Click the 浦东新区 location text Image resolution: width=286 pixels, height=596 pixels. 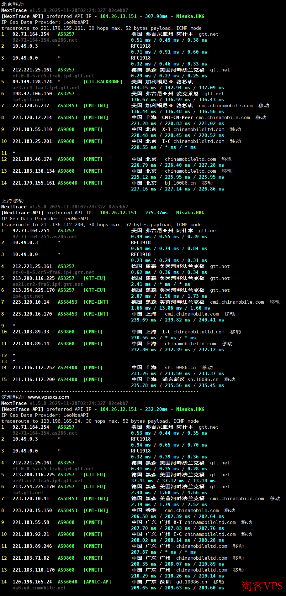coord(173,379)
